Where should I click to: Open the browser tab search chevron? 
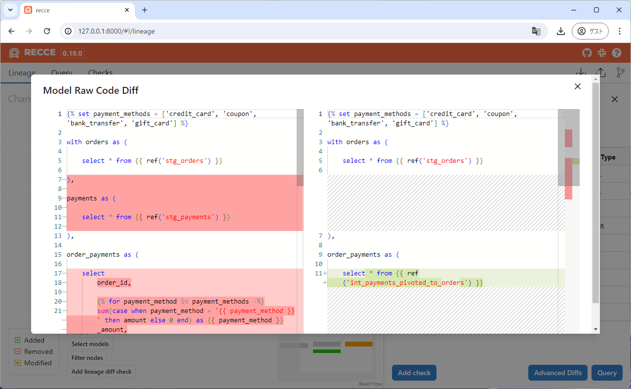(x=10, y=10)
